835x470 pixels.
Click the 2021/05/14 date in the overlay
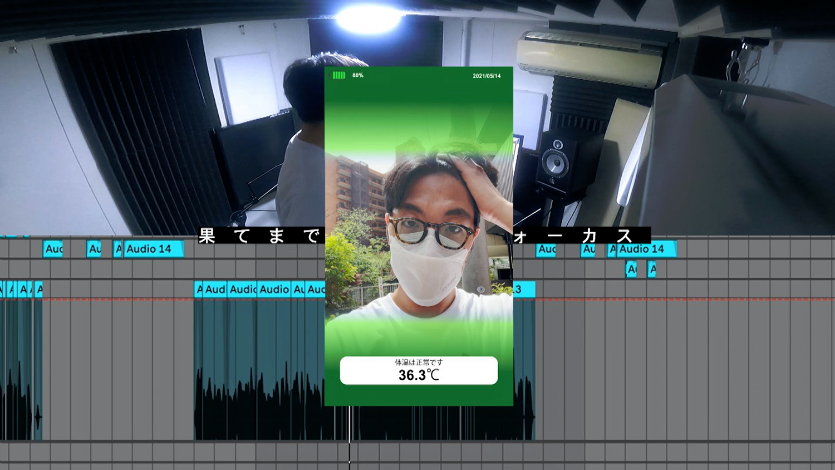pos(486,76)
